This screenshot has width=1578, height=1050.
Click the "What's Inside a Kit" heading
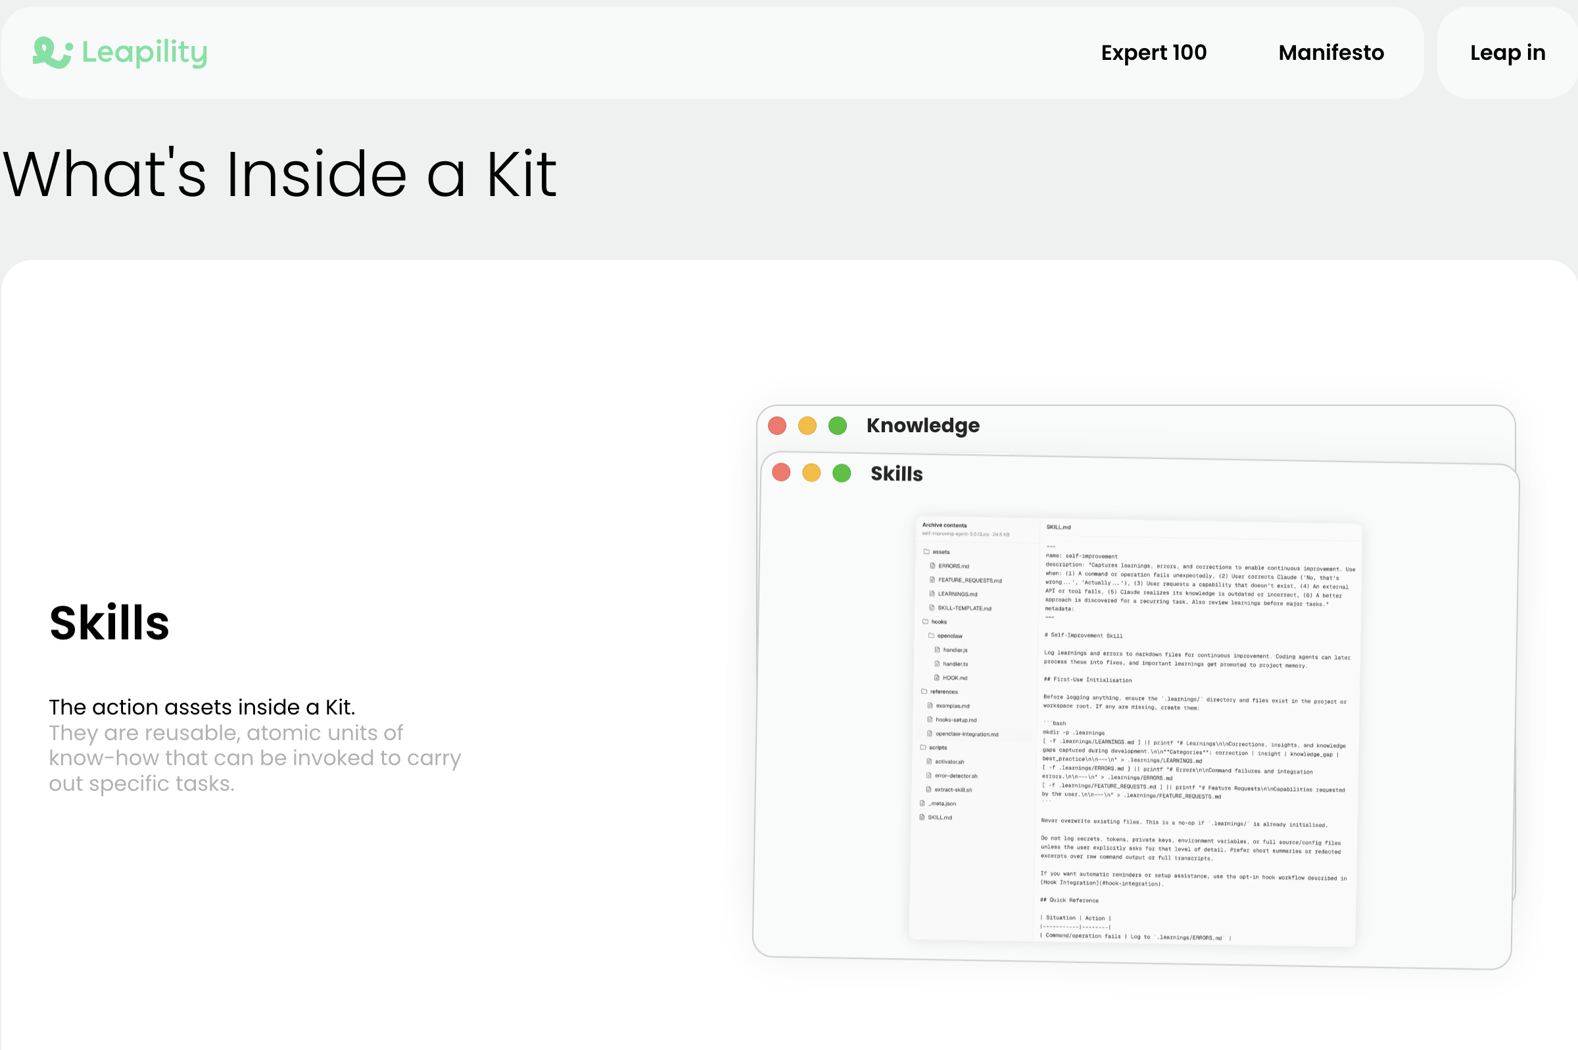[279, 174]
